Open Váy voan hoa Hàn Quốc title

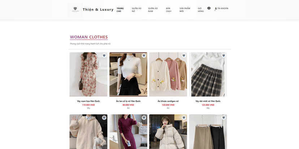point(88,101)
